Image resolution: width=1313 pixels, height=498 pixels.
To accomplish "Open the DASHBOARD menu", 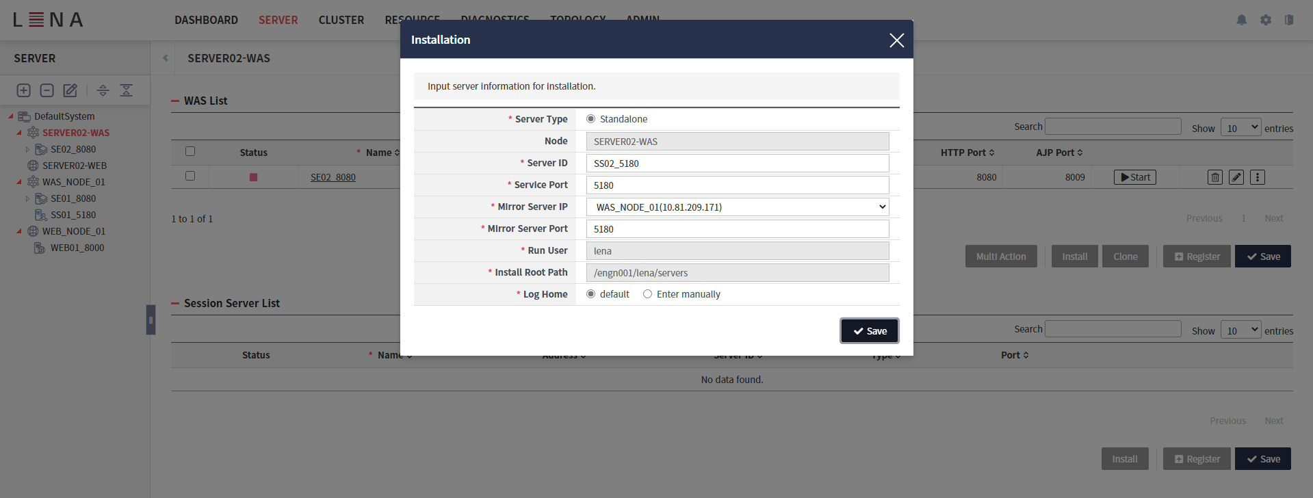I will click(x=206, y=20).
